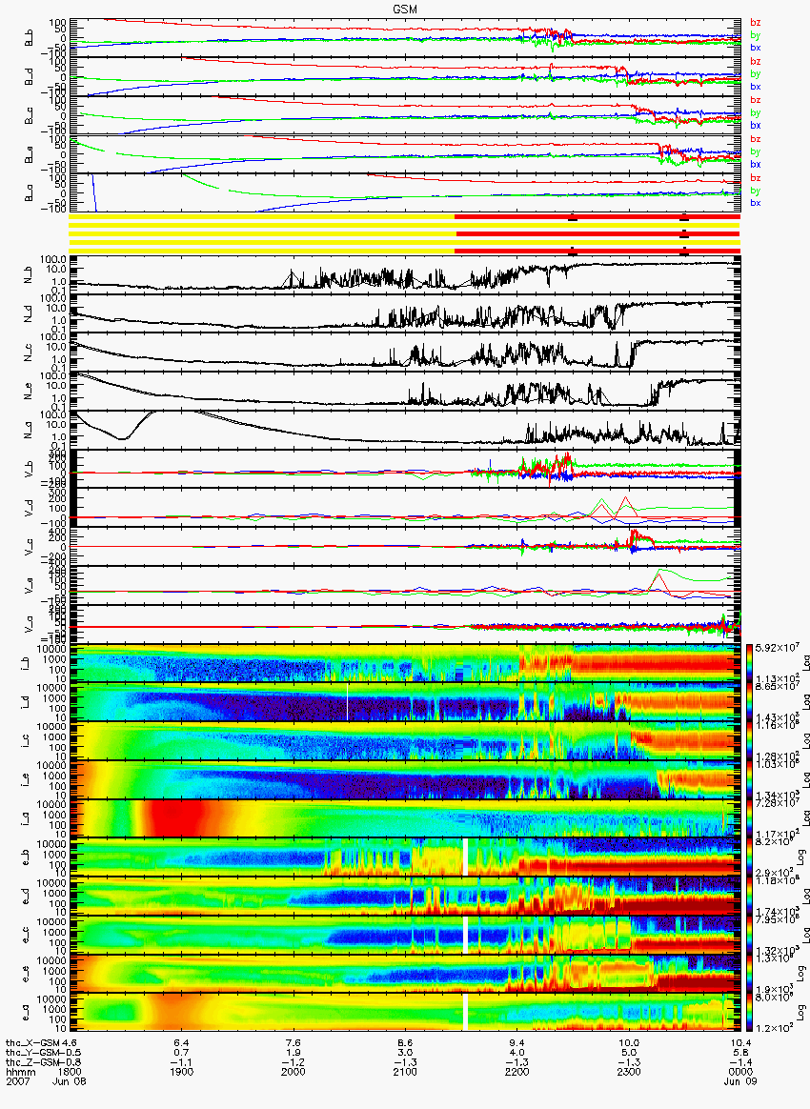Click the V_a velocity panel label
The width and height of the screenshot is (810, 1109).
pos(29,623)
